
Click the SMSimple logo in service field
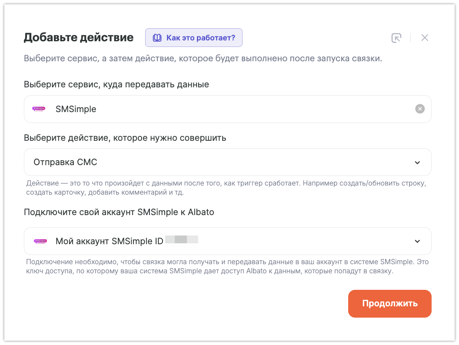pyautogui.click(x=39, y=109)
